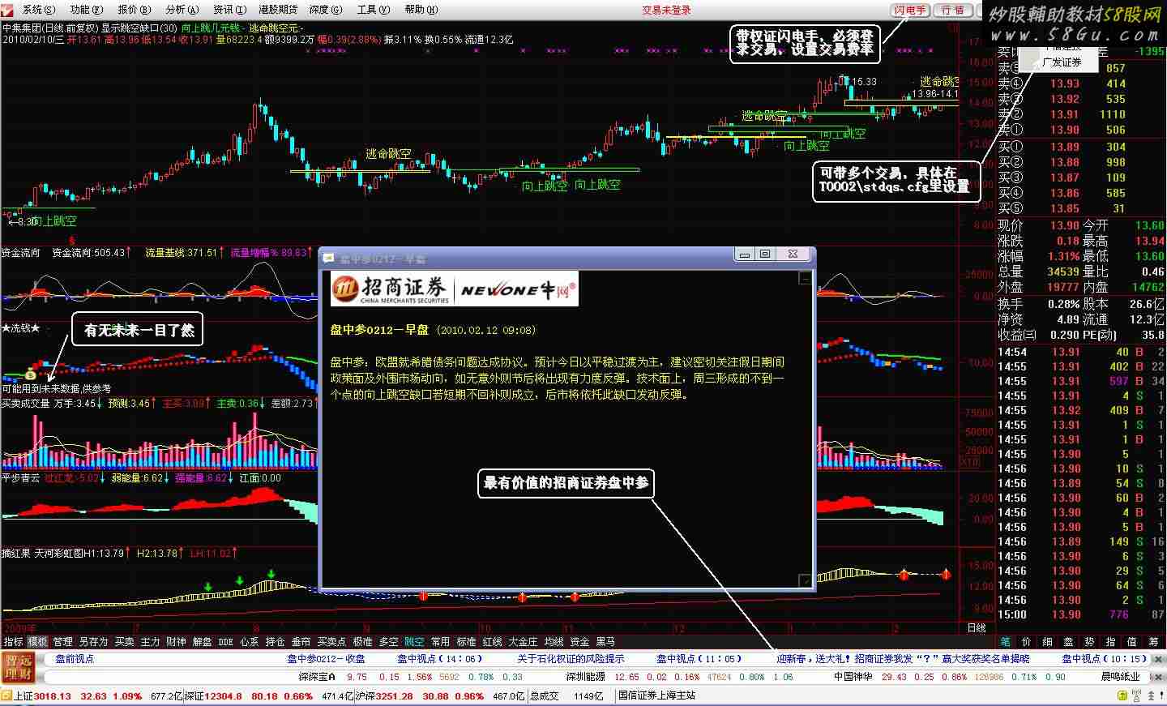
Task: Select the 常用 tab
Action: [x=440, y=641]
